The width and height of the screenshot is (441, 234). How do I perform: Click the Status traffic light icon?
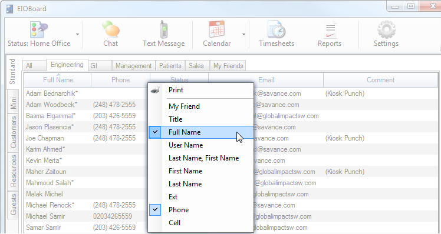click(39, 29)
